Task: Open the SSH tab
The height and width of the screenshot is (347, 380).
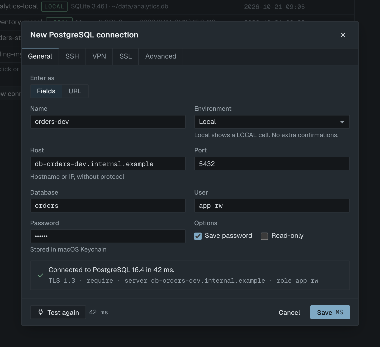Action: 72,56
